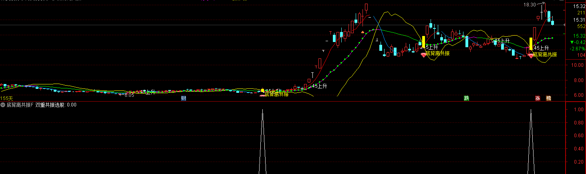Click the red 涨 event marker
This screenshot has height=174, width=586.
pyautogui.click(x=538, y=98)
